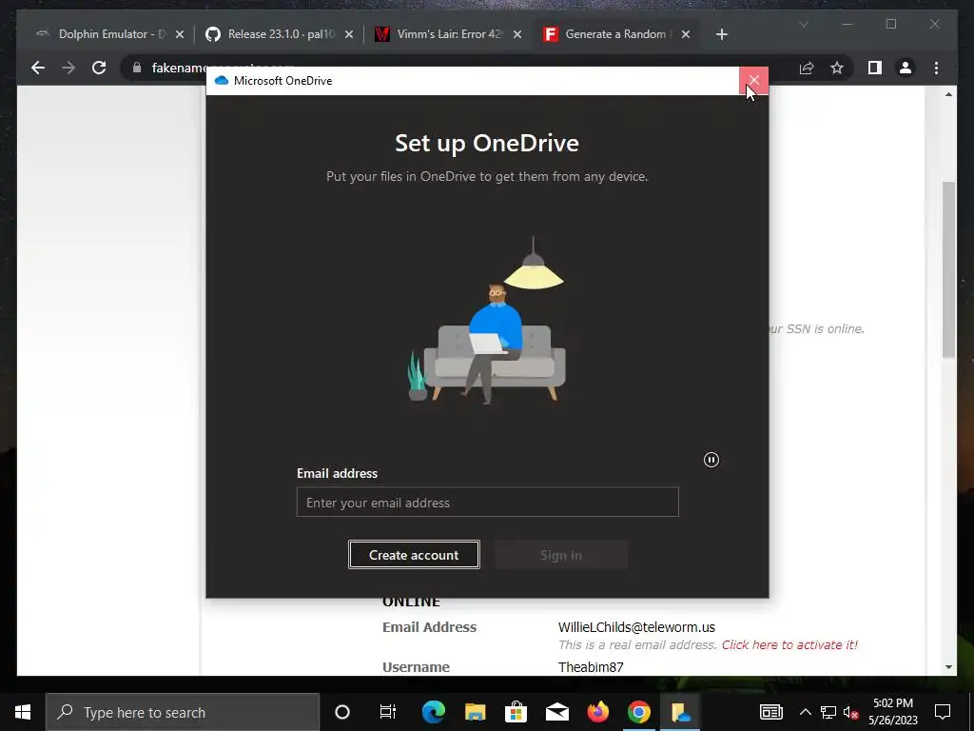Close the Vimm's Lair tab
The image size is (974, 731).
pyautogui.click(x=516, y=34)
